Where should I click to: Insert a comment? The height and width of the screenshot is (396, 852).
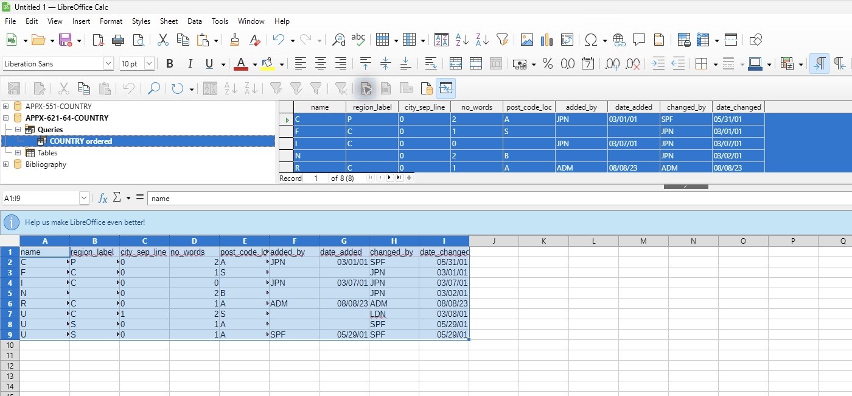pyautogui.click(x=639, y=40)
